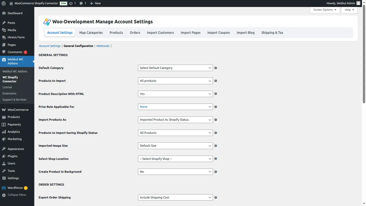Open the Select Shop Location dropdown
Viewport: 366px width, 206px height.
(175, 159)
